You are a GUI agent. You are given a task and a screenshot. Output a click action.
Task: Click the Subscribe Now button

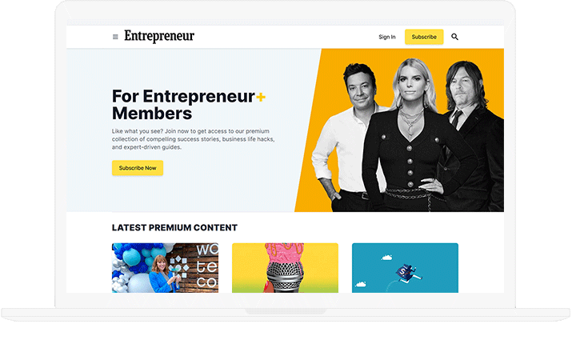coord(138,168)
